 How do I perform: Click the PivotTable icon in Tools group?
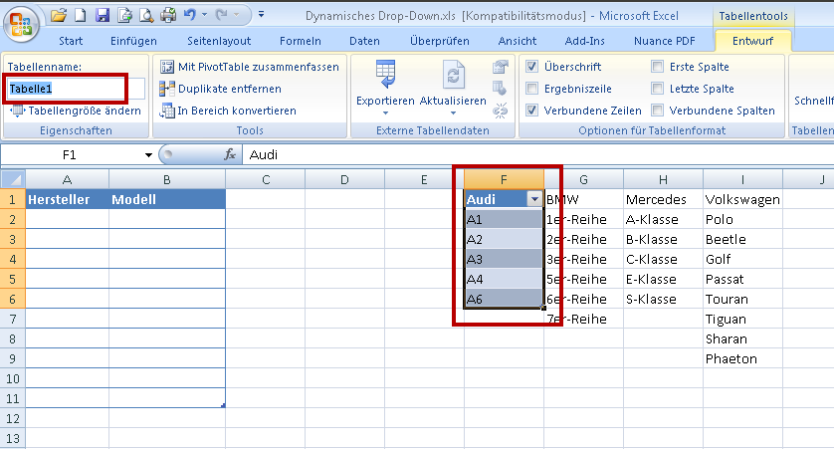(167, 67)
